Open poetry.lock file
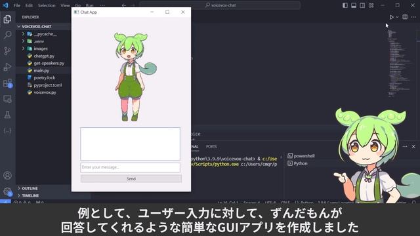420x236 pixels. click(44, 77)
